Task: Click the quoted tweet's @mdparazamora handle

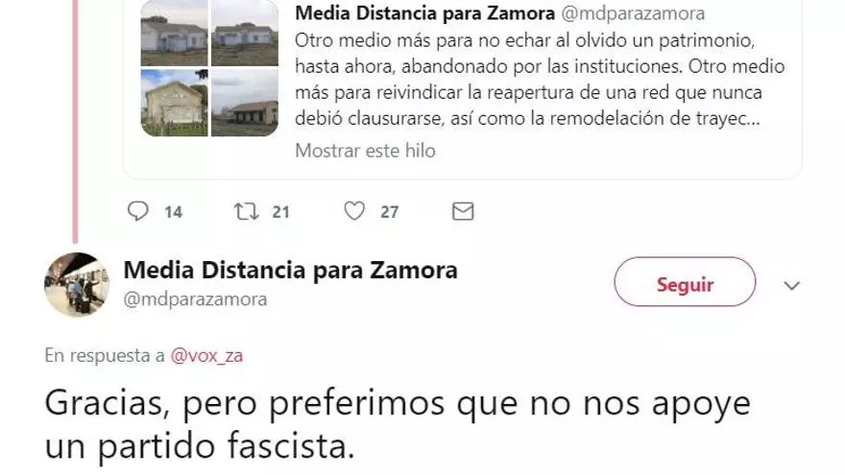Action: point(633,12)
